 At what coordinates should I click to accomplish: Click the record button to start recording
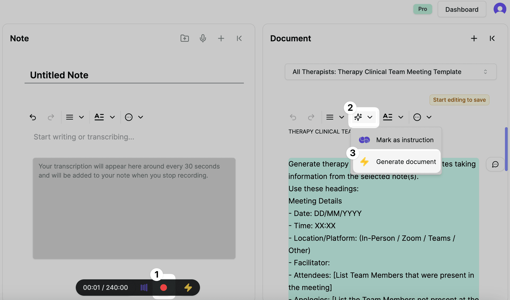point(163,287)
